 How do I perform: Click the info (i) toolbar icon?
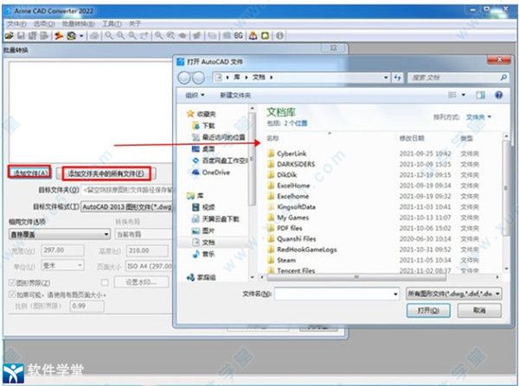click(x=279, y=35)
